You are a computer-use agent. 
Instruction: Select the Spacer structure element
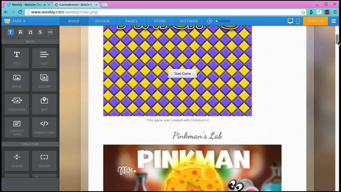coord(44,161)
